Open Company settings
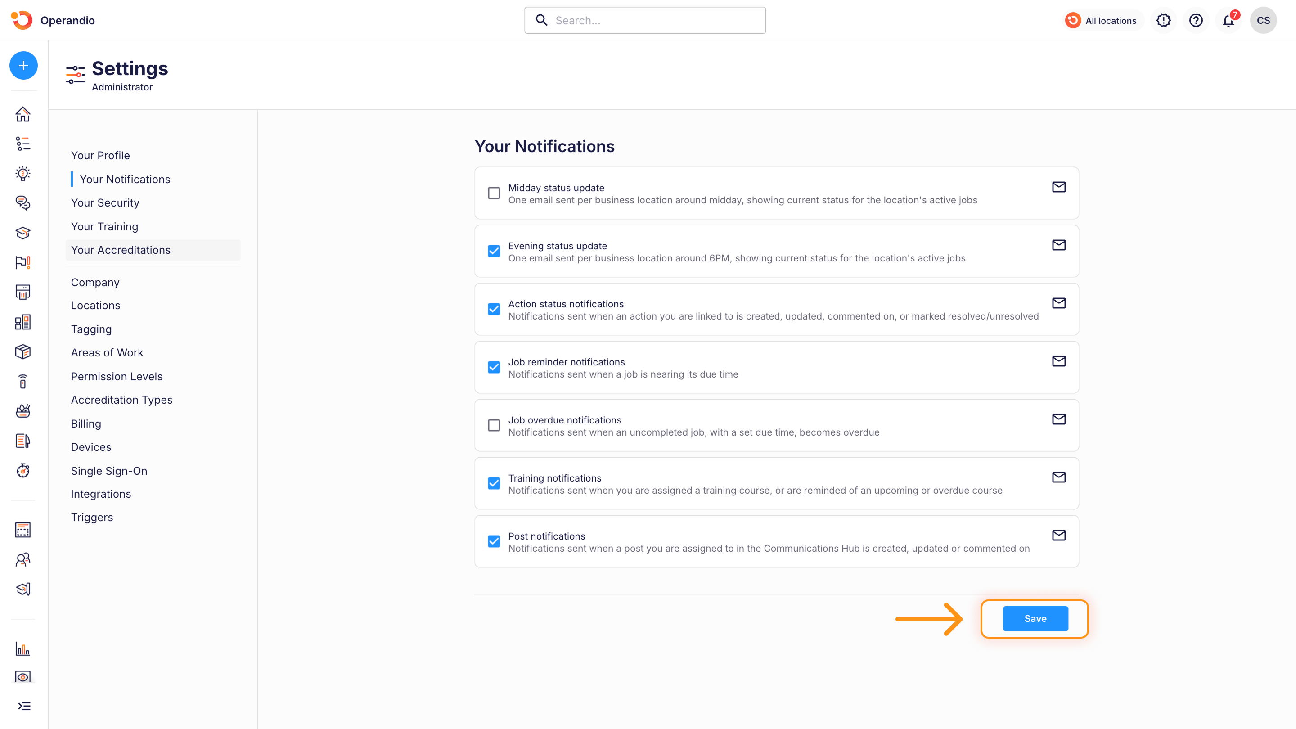Screen dimensions: 1296x729 point(95,282)
